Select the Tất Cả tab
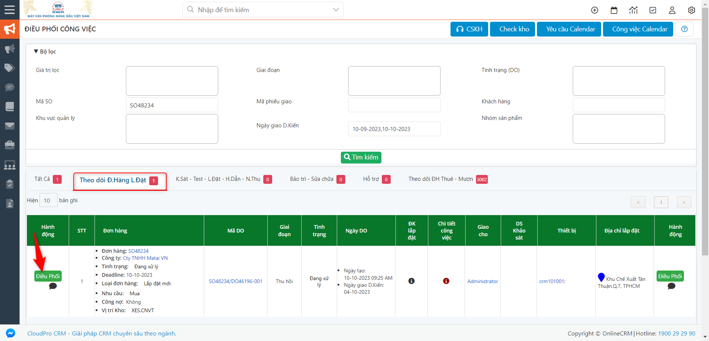Image resolution: width=709 pixels, height=341 pixels. pos(48,179)
